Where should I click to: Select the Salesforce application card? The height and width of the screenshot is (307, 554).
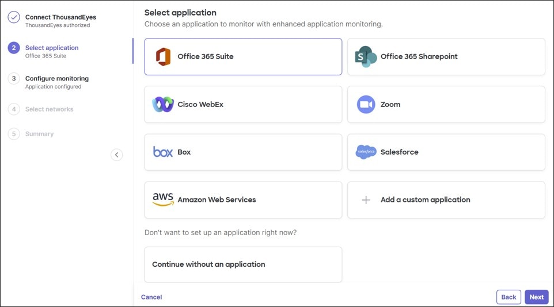point(446,152)
